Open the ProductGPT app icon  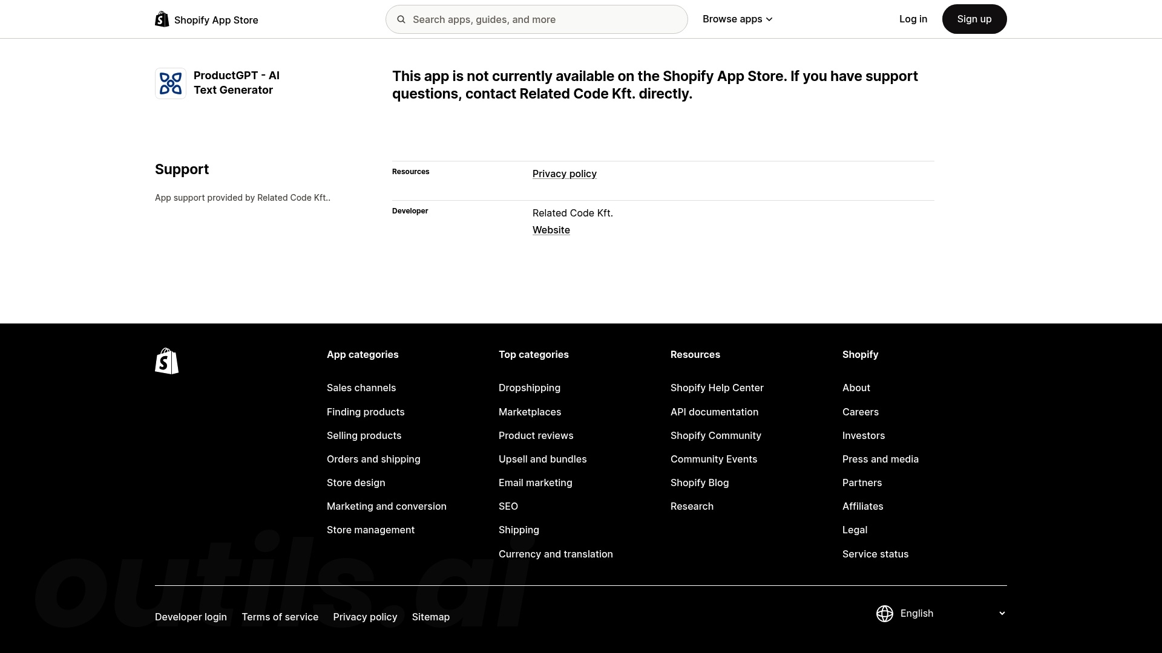(x=171, y=83)
